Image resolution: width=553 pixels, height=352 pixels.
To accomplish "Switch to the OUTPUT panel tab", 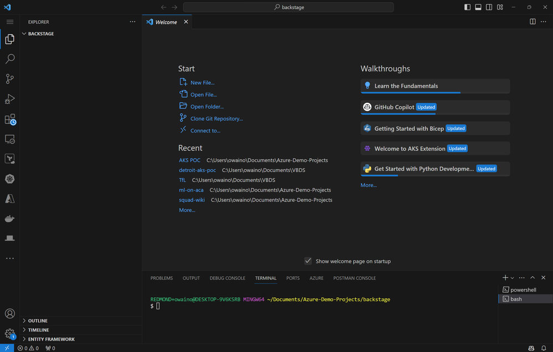I will (x=191, y=278).
